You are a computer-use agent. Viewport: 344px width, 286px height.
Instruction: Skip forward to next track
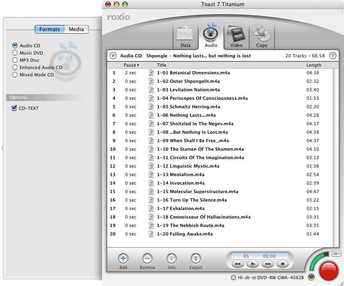tap(268, 264)
